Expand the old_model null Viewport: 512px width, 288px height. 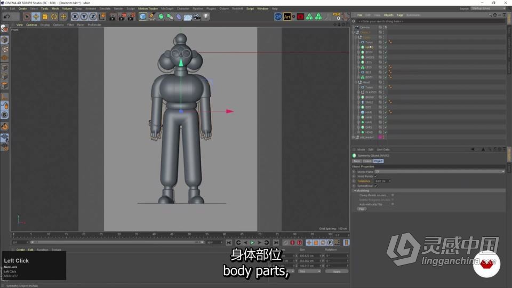pos(353,138)
